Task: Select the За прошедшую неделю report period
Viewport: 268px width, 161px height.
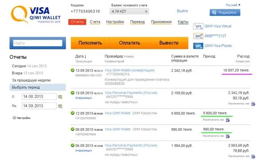Action: (x=31, y=80)
